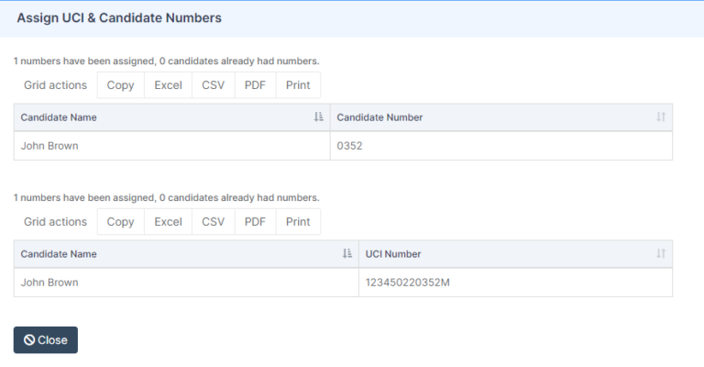Open Grid actions for the candidate number grid
704x367 pixels.
[x=55, y=85]
